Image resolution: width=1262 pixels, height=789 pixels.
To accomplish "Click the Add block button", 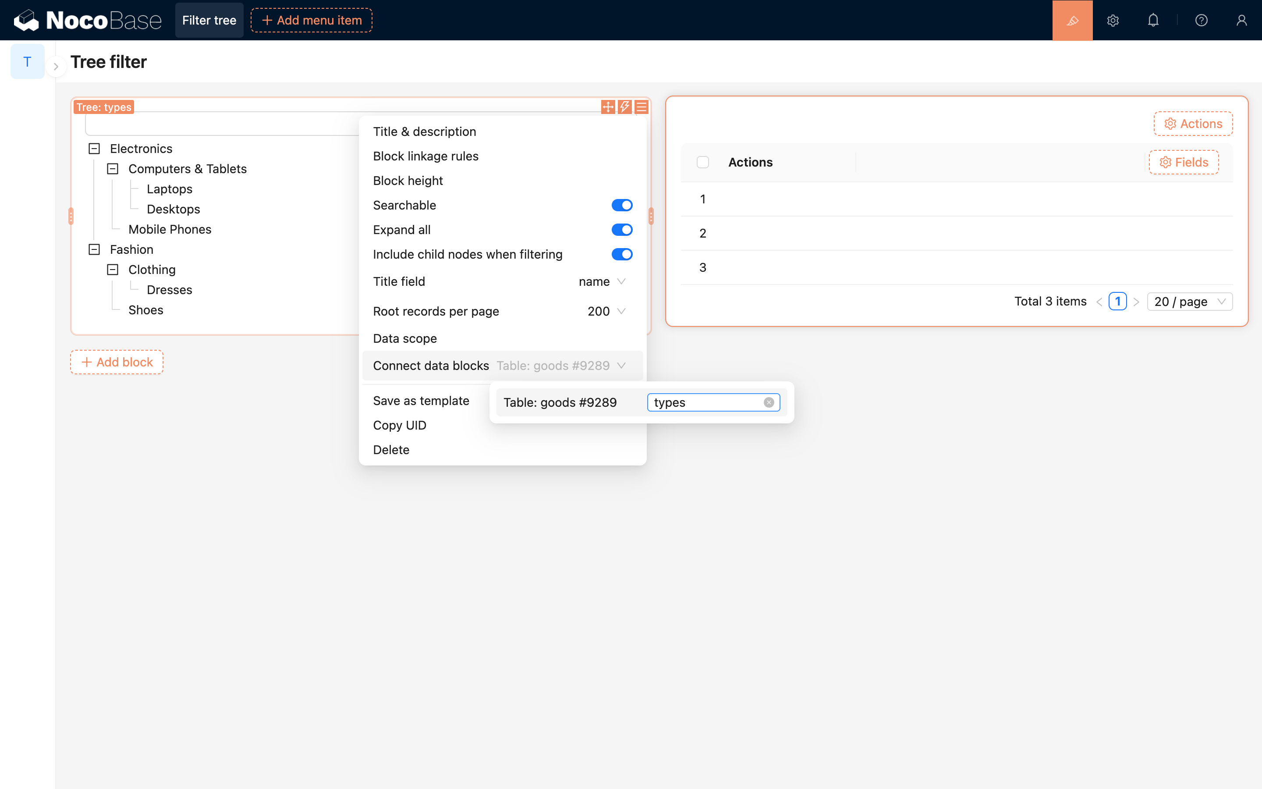I will 117,362.
